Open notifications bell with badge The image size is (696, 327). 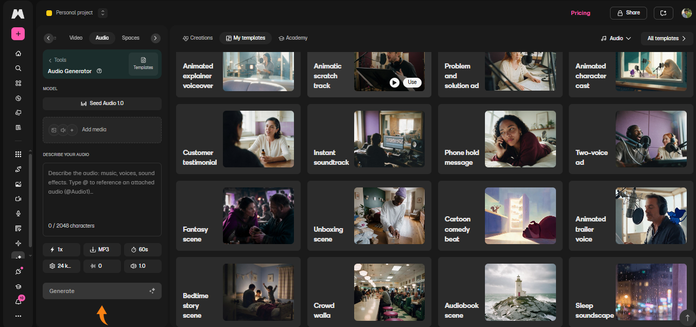tap(19, 301)
